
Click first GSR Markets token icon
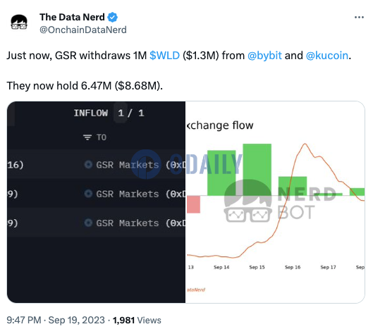(x=88, y=165)
